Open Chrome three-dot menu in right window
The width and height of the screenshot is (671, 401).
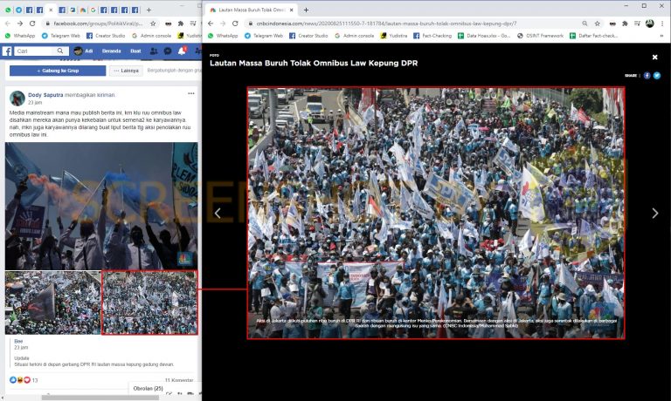click(662, 24)
